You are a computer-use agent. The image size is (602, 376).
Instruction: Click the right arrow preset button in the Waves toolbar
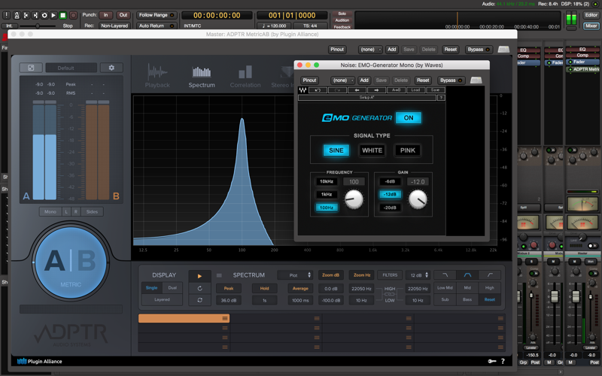pyautogui.click(x=377, y=90)
